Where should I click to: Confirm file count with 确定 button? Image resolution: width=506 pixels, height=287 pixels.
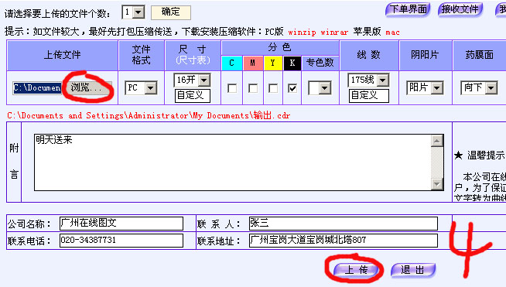click(171, 12)
